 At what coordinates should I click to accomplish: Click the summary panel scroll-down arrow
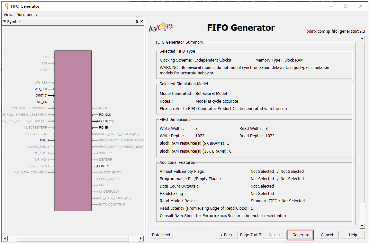362,226
